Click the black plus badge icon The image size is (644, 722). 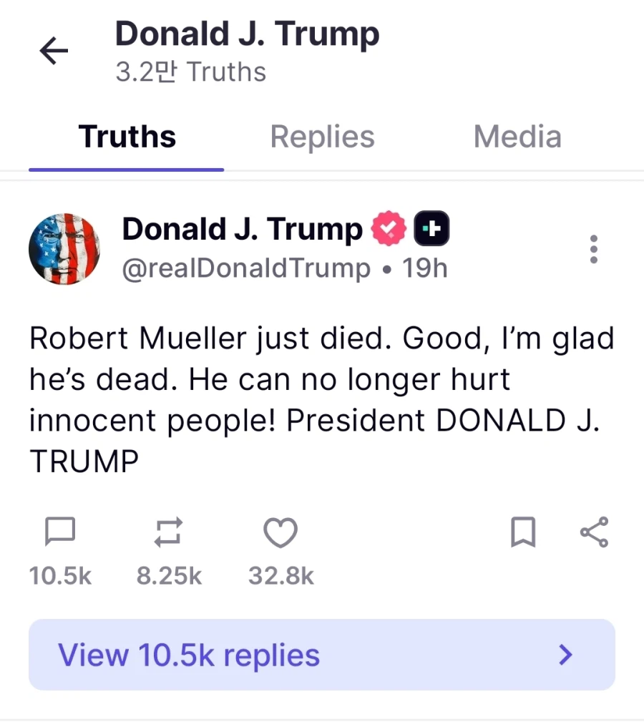432,229
